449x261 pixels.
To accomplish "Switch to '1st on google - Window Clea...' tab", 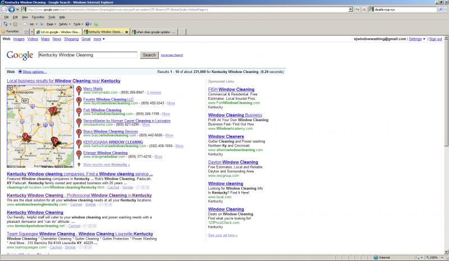I will pos(58,32).
